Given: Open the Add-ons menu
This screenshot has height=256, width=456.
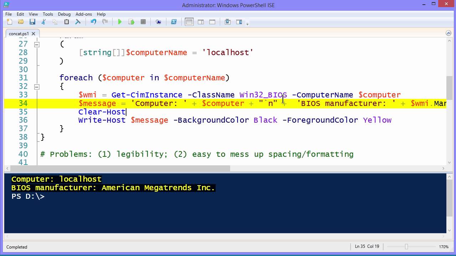Looking at the screenshot, I should click(84, 14).
